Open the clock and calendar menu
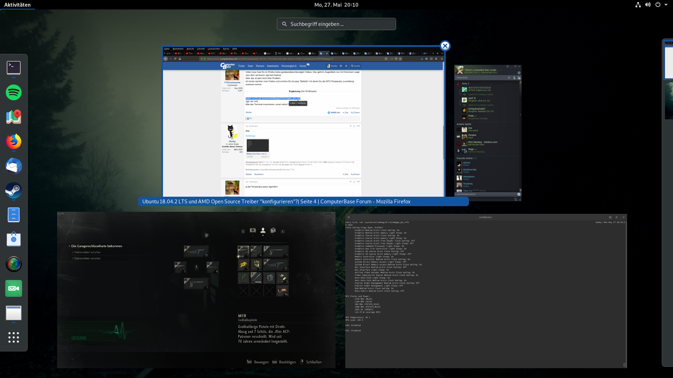The width and height of the screenshot is (673, 378). pyautogui.click(x=336, y=5)
